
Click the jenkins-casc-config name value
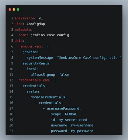(x=50, y=35)
